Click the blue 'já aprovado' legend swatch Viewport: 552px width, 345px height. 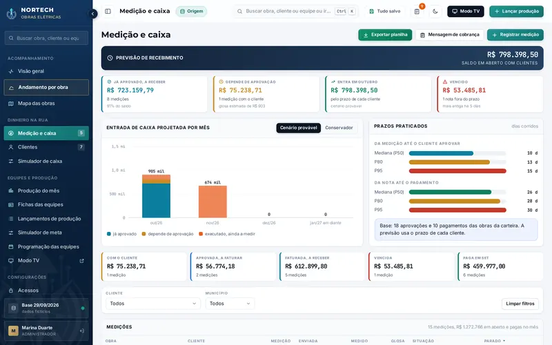109,234
